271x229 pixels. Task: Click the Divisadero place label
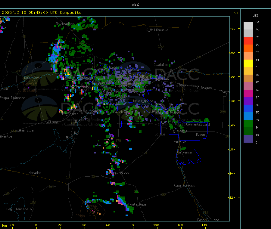pos(65,24)
